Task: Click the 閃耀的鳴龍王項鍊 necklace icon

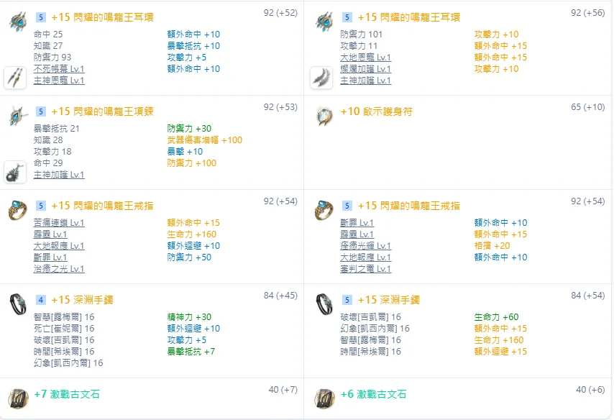Action: (x=18, y=116)
